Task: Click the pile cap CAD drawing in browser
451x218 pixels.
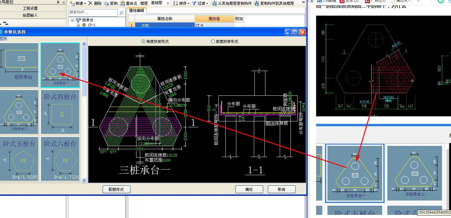Action: [383, 66]
